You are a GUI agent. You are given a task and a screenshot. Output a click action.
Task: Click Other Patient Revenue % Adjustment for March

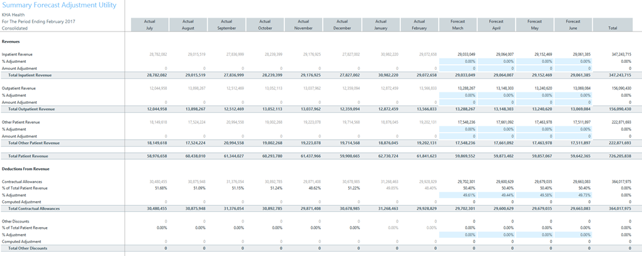pyautogui.click(x=459, y=129)
